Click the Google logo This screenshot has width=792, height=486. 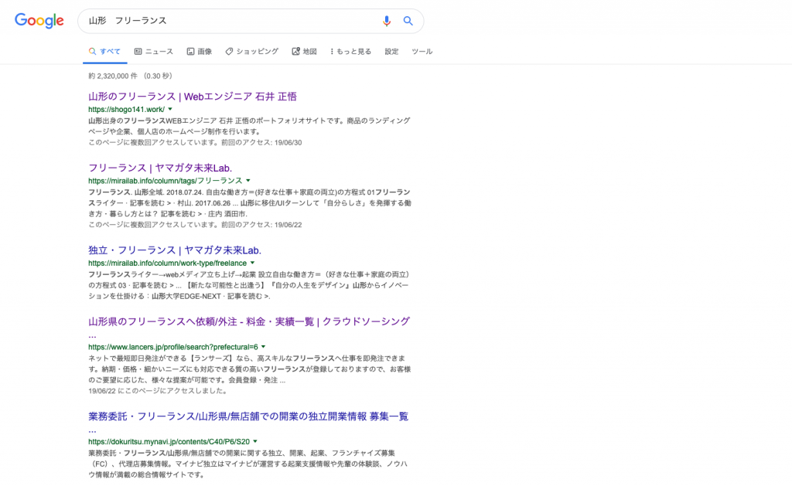[x=39, y=21]
